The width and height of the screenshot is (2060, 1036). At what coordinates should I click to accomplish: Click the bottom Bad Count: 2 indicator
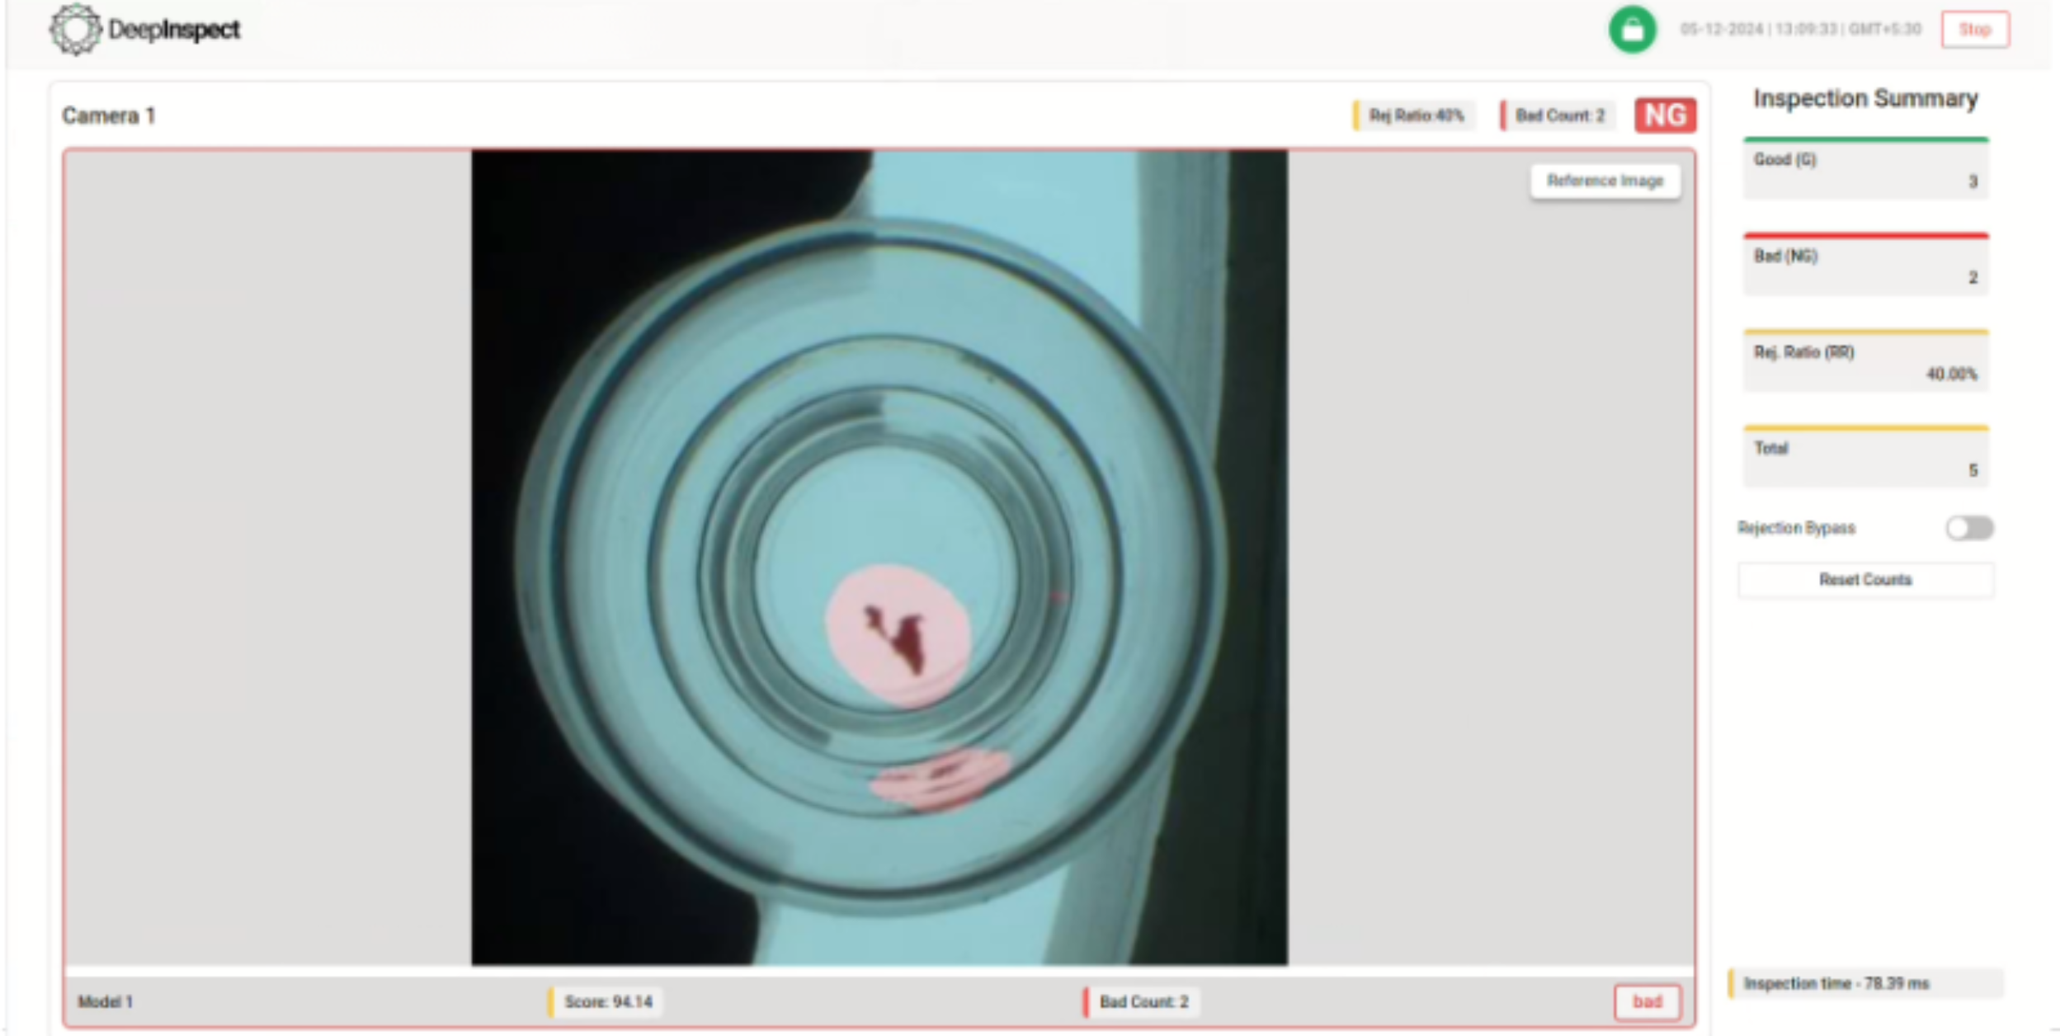coord(1143,1001)
